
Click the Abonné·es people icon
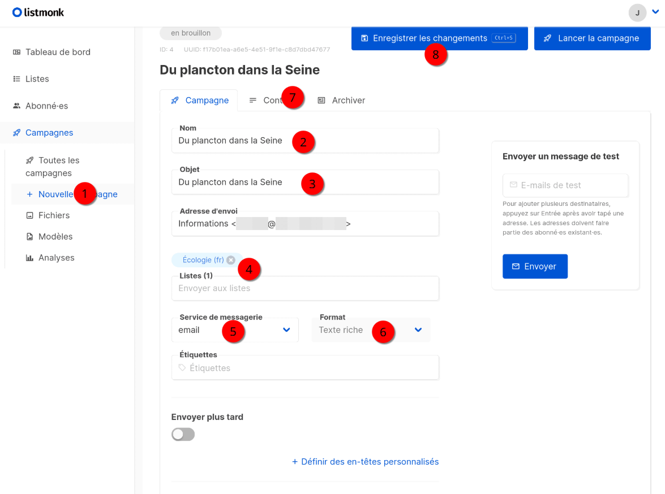coord(17,106)
